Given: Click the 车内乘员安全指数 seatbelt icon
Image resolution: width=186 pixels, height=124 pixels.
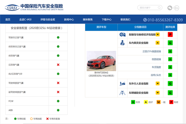Looking at the screenshot, I should pyautogui.click(x=122, y=43).
